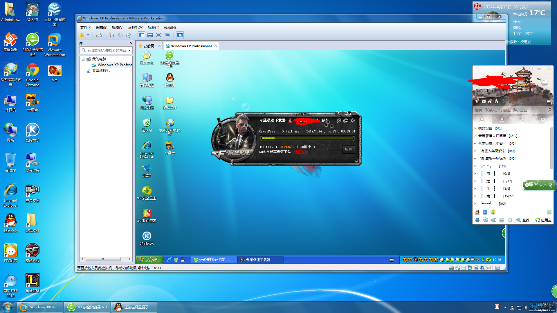Open 酷狗音乐 icon on XP desktop
The width and height of the screenshot is (557, 313).
click(x=147, y=238)
